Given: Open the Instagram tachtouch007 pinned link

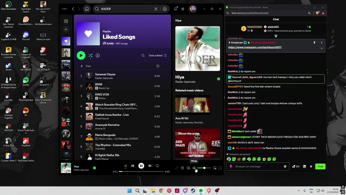Looking at the screenshot, I should [x=255, y=47].
